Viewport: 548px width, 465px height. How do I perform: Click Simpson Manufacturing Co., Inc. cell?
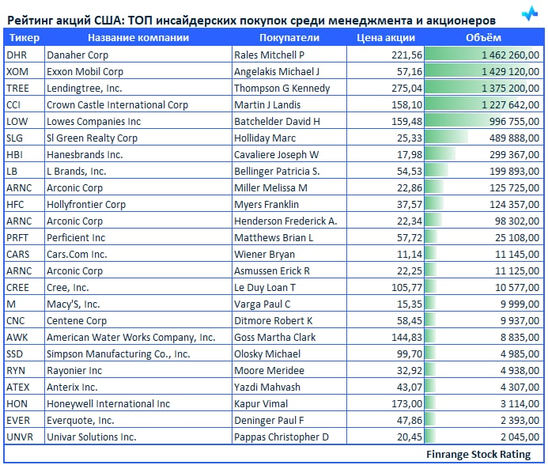pyautogui.click(x=138, y=353)
